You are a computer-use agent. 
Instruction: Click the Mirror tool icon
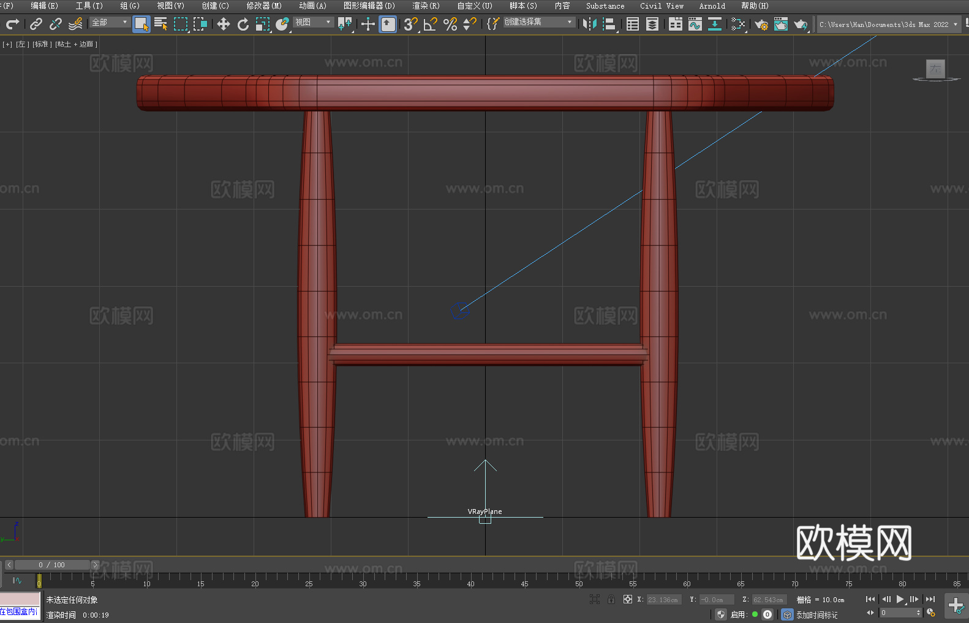[x=590, y=24]
